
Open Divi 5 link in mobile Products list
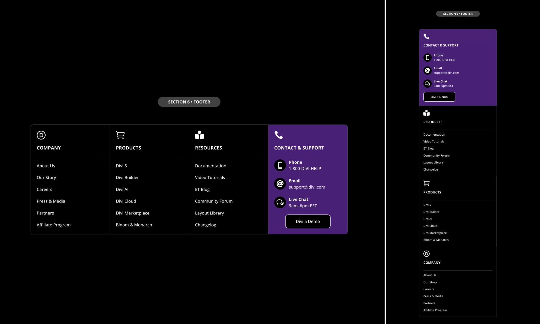[427, 205]
